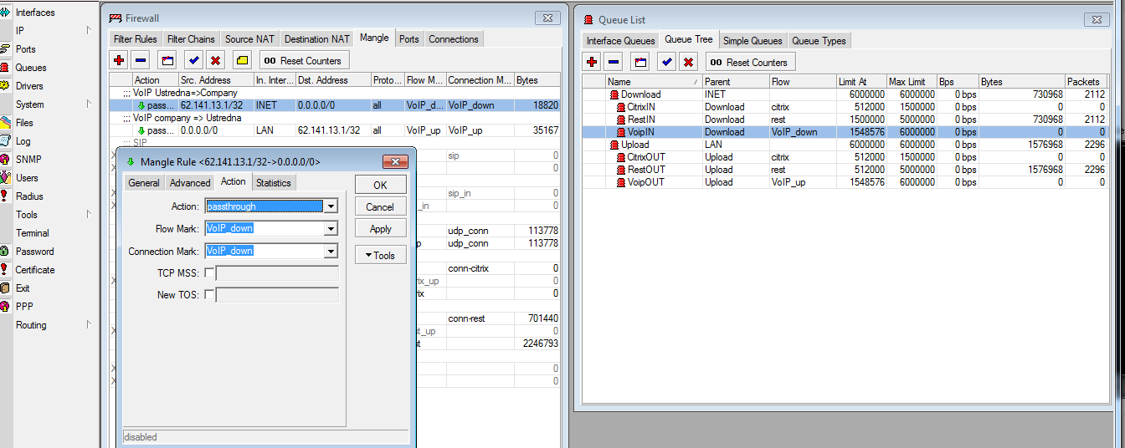Sort Firewall rules by Bytes column header
Screen dimensions: 1125x448
point(537,80)
